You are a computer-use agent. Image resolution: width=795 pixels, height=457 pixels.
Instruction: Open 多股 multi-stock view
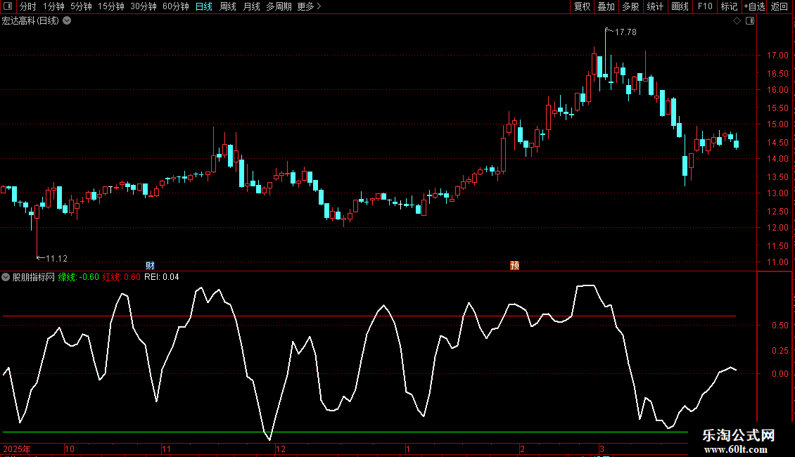click(x=630, y=6)
